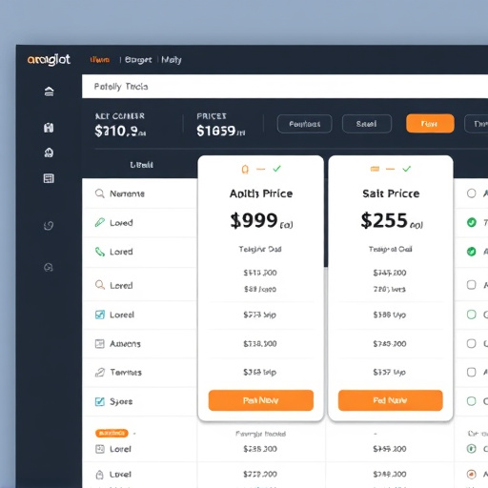This screenshot has width=488, height=488.
Task: Click the araglot logo
Action: (49, 60)
